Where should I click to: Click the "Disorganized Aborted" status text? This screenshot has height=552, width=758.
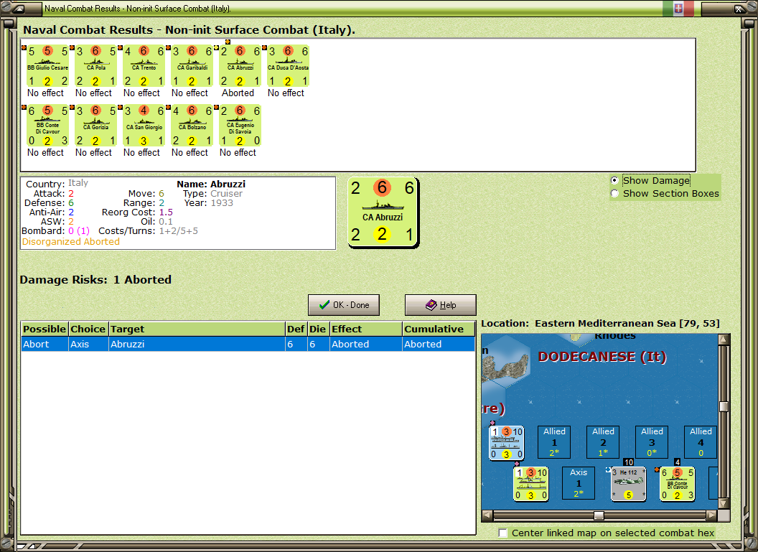(x=70, y=242)
